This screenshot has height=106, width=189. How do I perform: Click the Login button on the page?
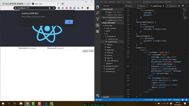[x=92, y=51]
